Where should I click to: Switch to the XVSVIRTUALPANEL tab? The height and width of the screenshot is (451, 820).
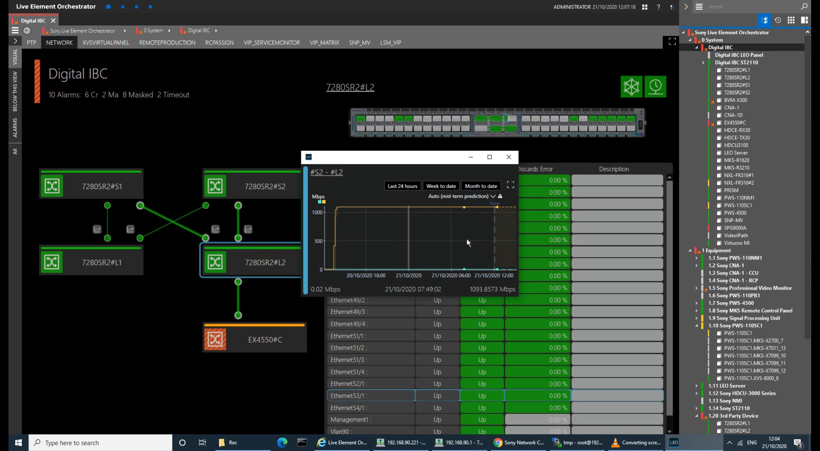106,42
